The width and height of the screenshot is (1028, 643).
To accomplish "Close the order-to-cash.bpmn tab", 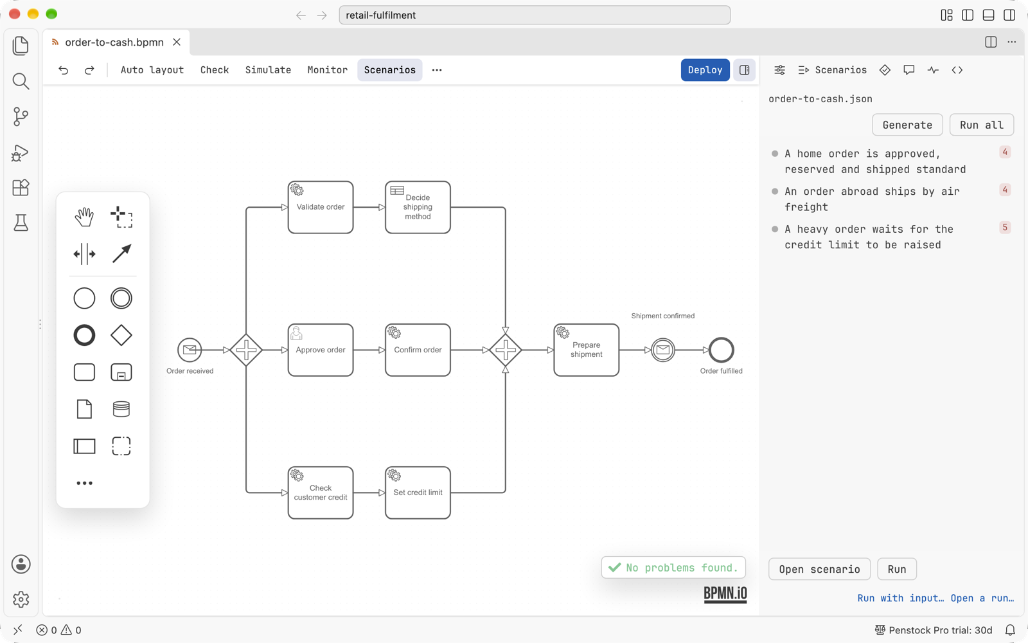I will coord(177,42).
